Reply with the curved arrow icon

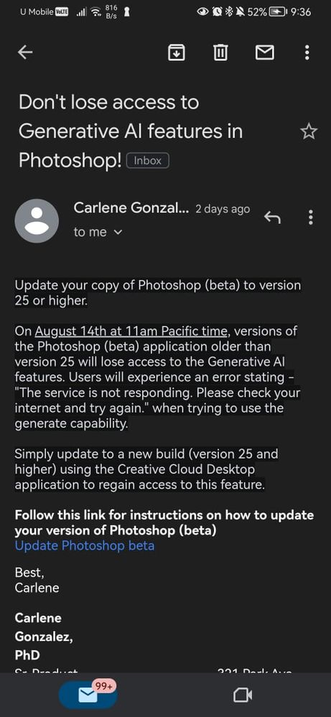272,218
